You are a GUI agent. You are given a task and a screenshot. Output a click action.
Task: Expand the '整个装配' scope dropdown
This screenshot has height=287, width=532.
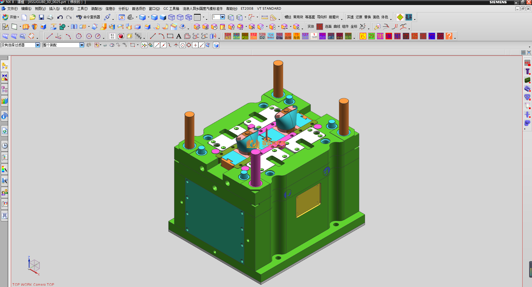click(x=82, y=45)
